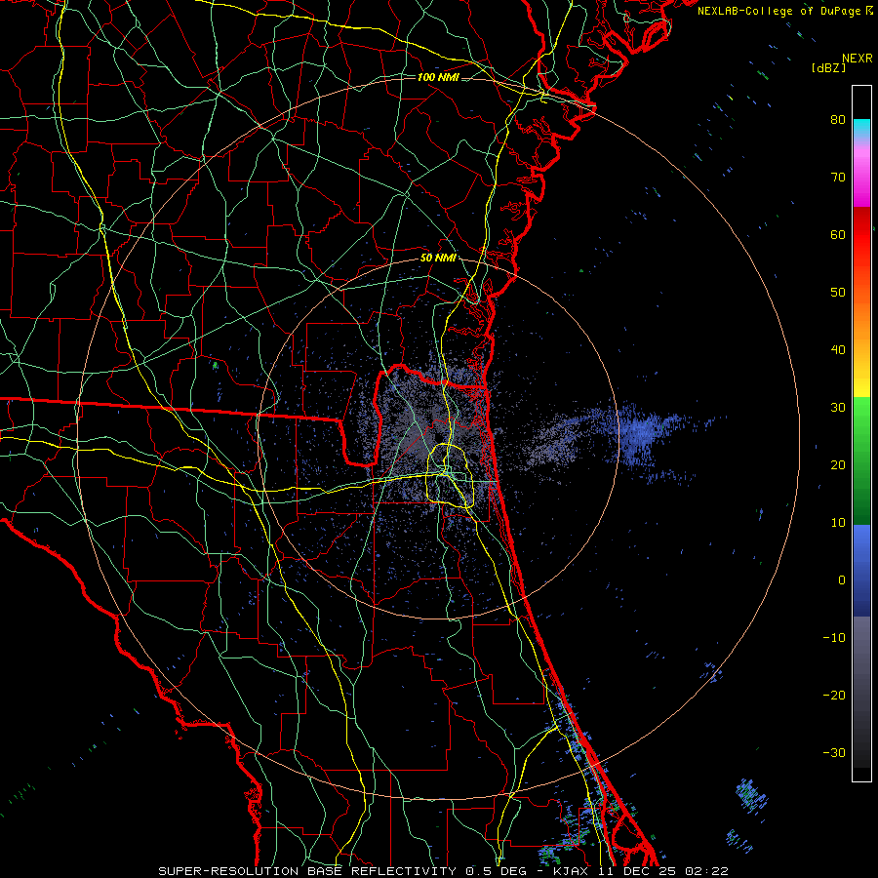Click the -10 value on the dBZ scale
Screen dimensions: 878x878
[x=834, y=638]
